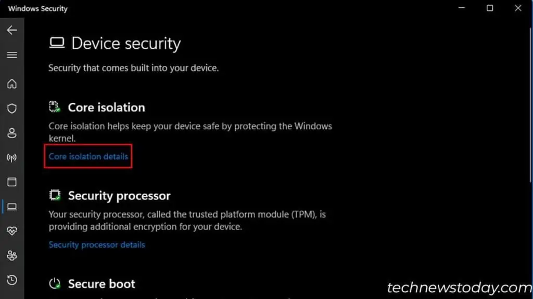Image resolution: width=533 pixels, height=299 pixels.
Task: Click the Secure boot power icon
Action: pyautogui.click(x=54, y=283)
